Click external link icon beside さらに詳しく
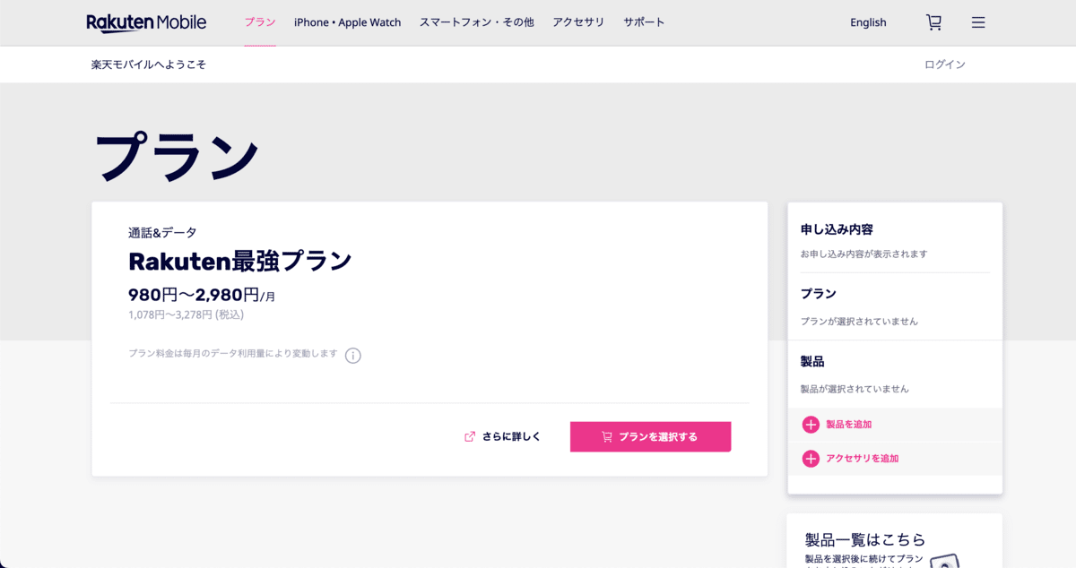Viewport: 1076px width, 568px height. coord(470,436)
